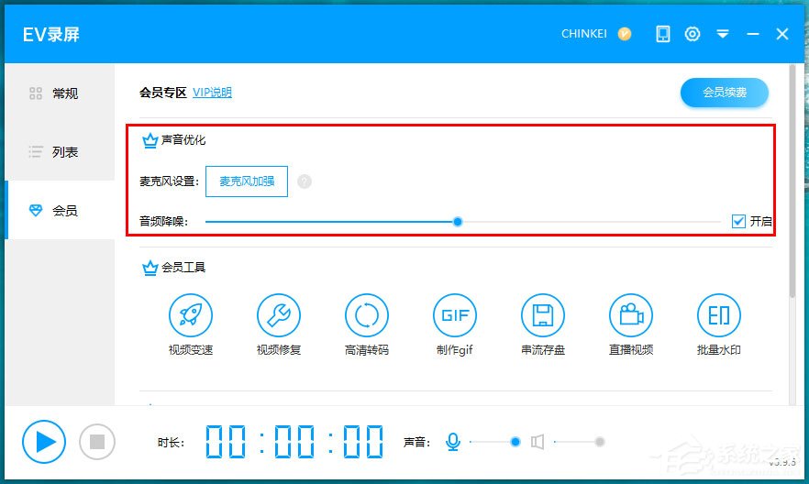Viewport: 809px width, 484px height.
Task: Click the 制作gif icon
Action: [455, 316]
